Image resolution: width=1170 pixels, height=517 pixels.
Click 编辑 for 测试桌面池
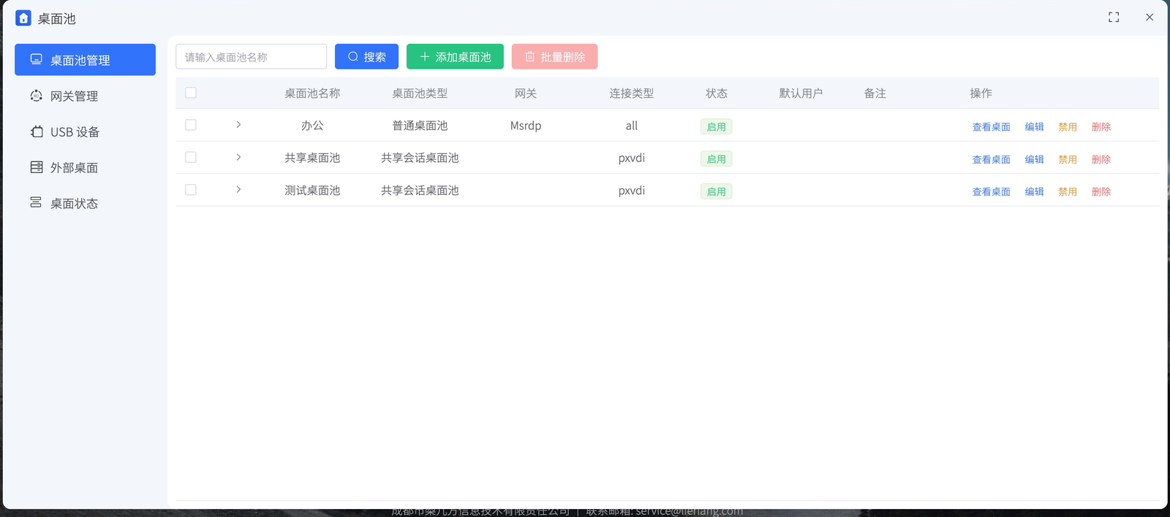point(1034,192)
